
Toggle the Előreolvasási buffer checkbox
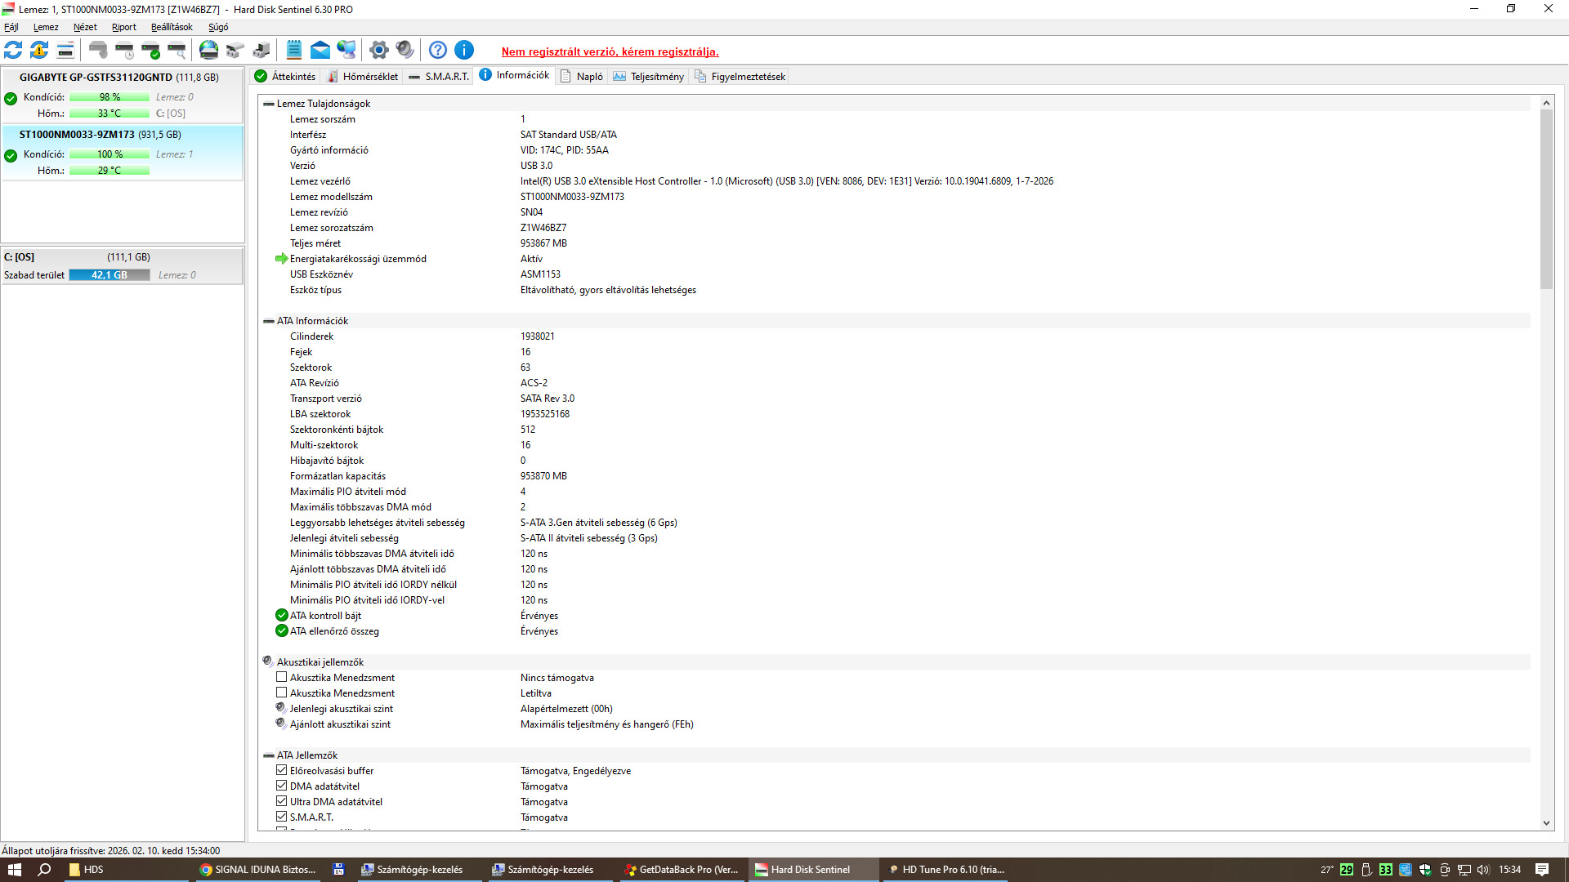pyautogui.click(x=281, y=770)
